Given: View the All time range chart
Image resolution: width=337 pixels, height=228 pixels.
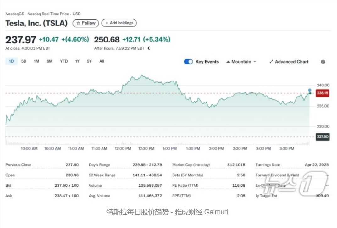Looking at the screenshot, I should [102, 61].
